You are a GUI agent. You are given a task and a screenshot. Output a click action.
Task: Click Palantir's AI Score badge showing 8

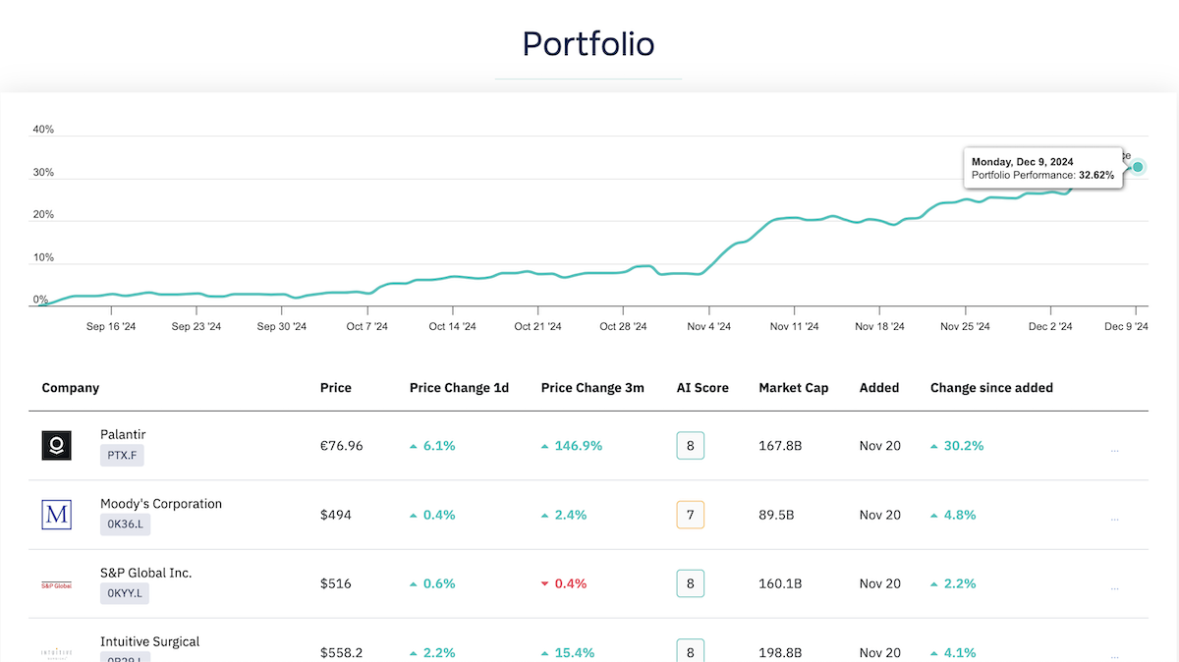point(690,446)
